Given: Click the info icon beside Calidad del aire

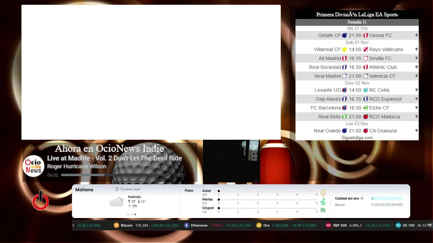Looking at the screenshot, I should (x=362, y=198).
